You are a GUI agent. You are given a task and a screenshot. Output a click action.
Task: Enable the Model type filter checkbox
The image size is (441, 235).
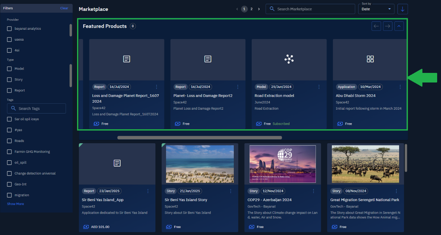click(x=9, y=68)
